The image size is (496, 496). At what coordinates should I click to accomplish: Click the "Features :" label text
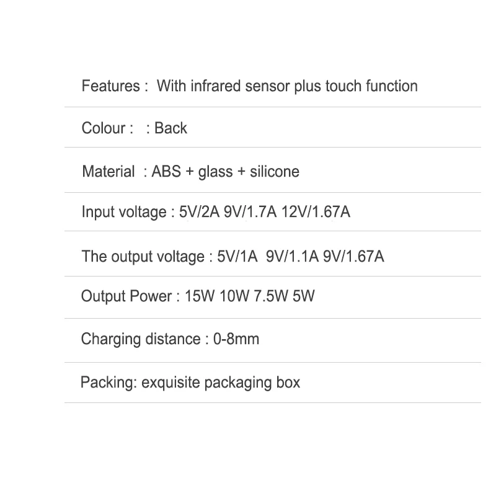tap(115, 86)
